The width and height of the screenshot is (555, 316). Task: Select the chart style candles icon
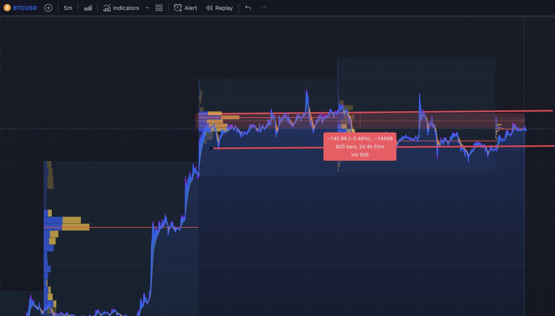click(87, 7)
